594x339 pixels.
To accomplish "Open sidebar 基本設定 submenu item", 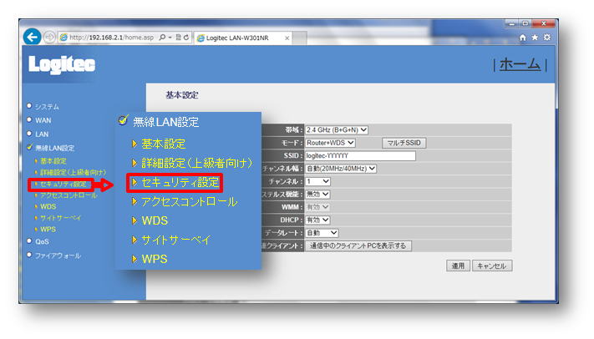I will click(x=53, y=161).
